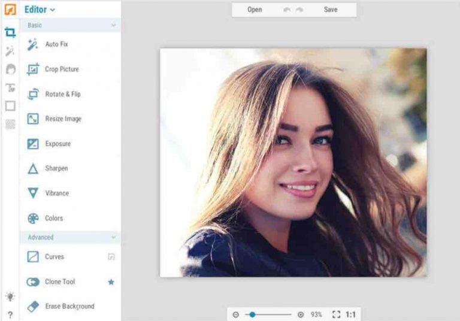Set zoom to 1:1 actual size

[x=351, y=314]
